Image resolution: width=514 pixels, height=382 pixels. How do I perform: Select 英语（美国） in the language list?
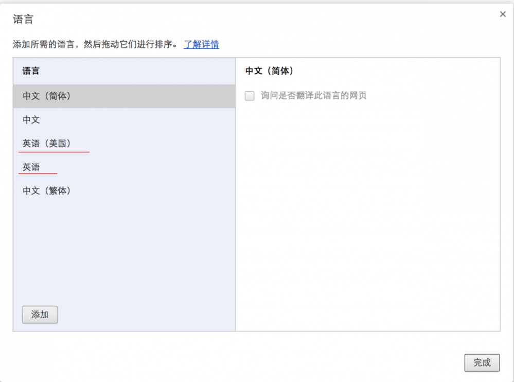47,144
